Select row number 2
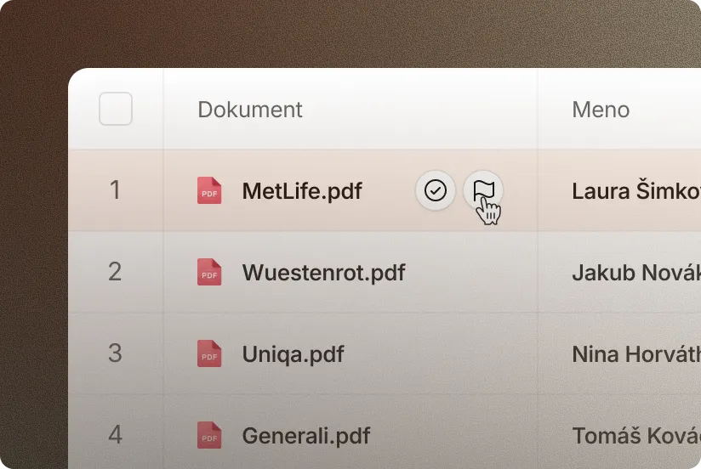 click(x=115, y=272)
